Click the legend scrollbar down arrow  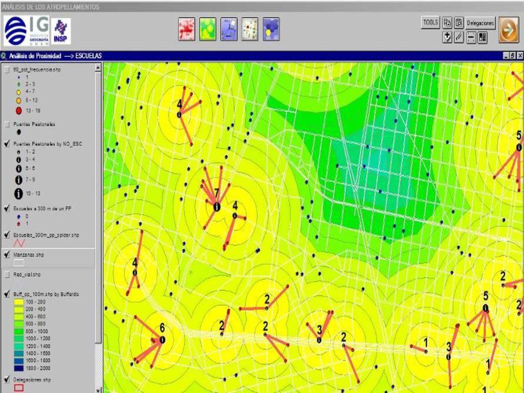pos(98,389)
